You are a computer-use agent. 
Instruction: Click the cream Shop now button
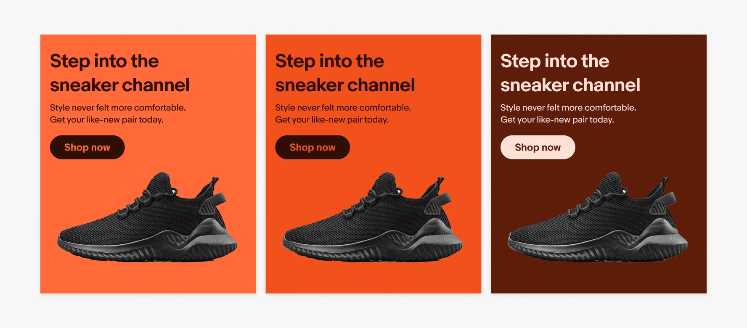click(x=538, y=147)
